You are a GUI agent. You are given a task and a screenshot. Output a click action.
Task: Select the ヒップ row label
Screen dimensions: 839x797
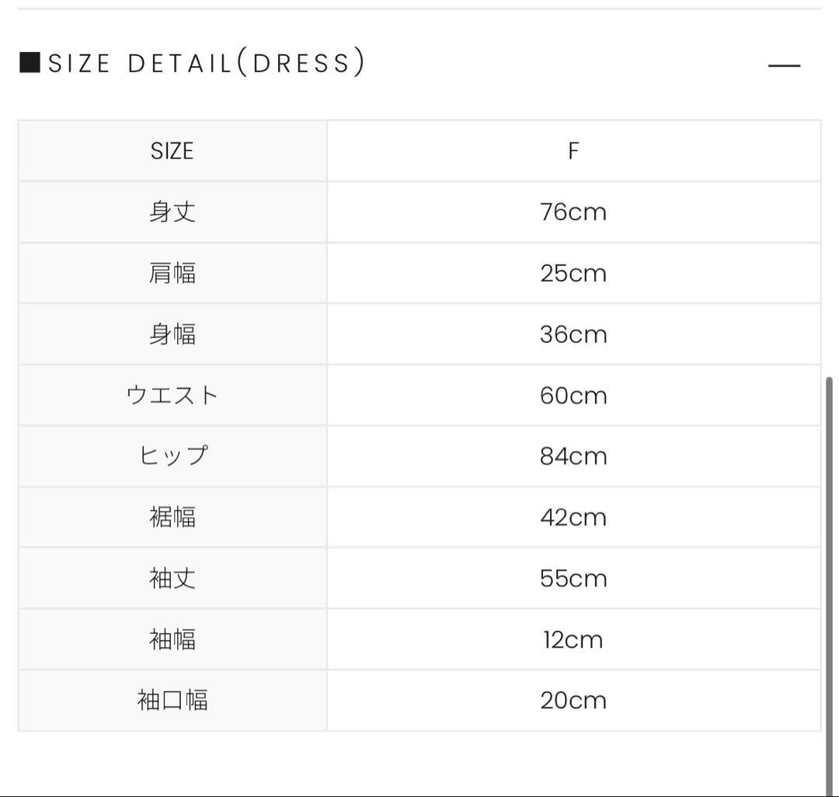click(172, 456)
